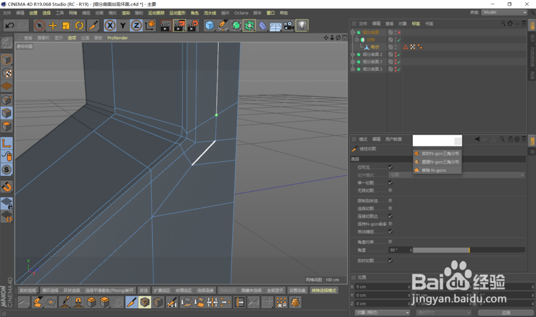Viewport: 536px width, 317px height.
Task: Add a light bulb object icon
Action: (x=302, y=26)
